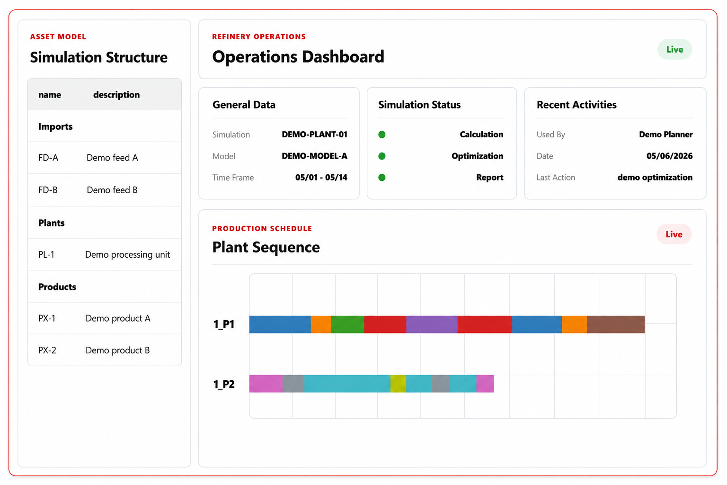Image resolution: width=727 pixels, height=485 pixels.
Task: Select the Products group row
Action: pyautogui.click(x=105, y=287)
